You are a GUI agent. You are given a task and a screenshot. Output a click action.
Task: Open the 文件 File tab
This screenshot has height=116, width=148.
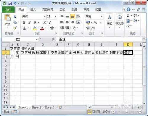8,9
